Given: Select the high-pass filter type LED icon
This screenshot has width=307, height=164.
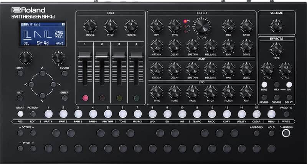Looking at the screenshot, I should coord(185,31).
